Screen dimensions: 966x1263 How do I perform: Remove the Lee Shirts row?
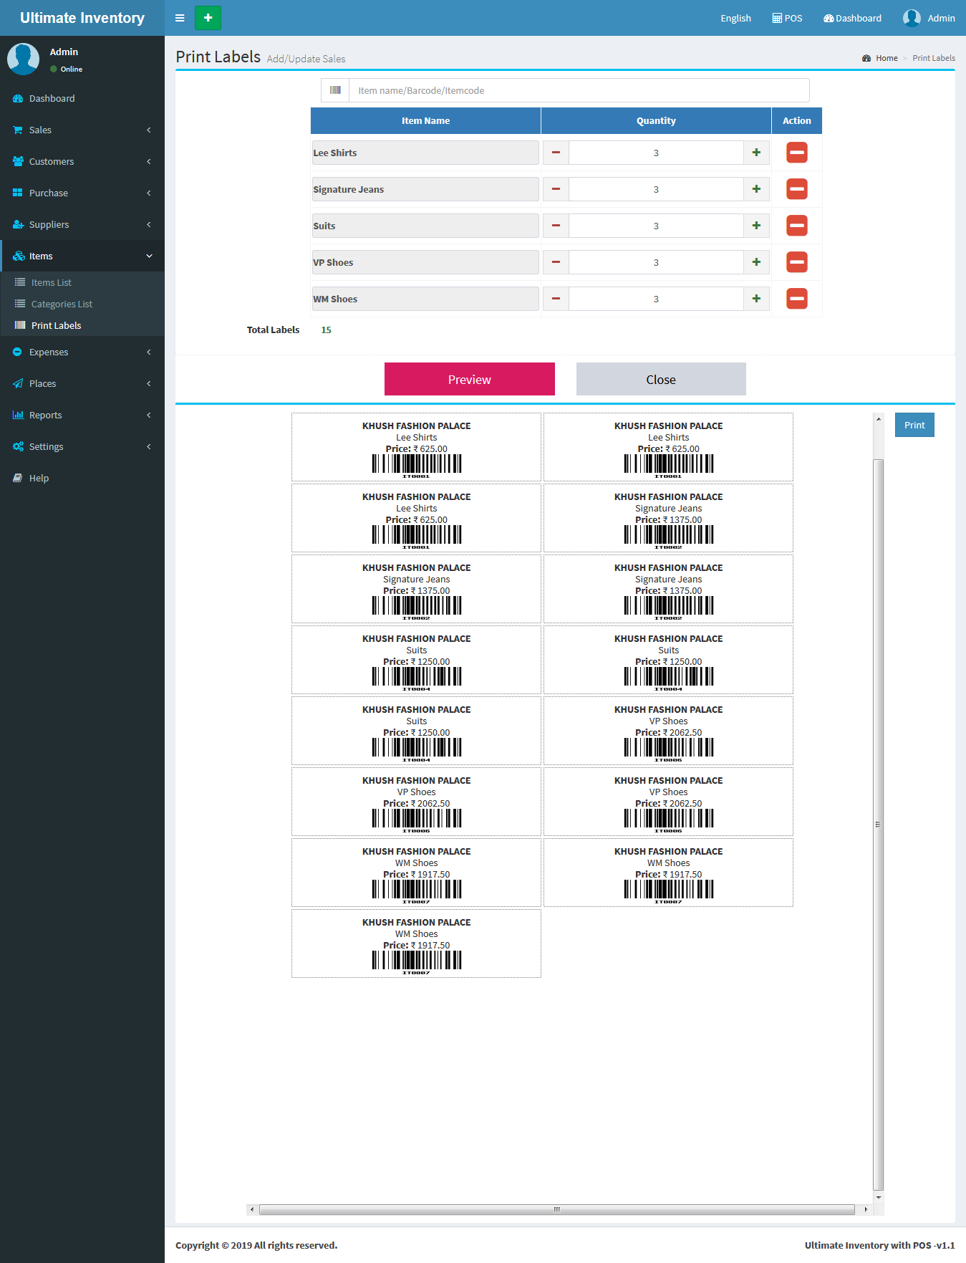point(796,153)
